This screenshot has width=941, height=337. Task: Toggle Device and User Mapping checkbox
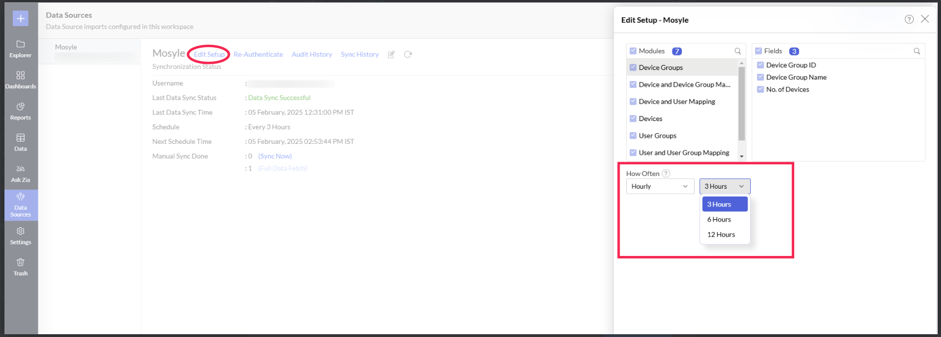point(633,102)
